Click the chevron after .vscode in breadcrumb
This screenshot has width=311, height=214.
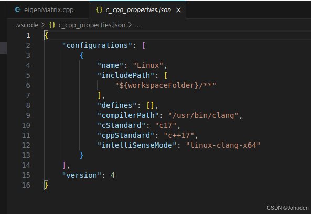point(43,25)
